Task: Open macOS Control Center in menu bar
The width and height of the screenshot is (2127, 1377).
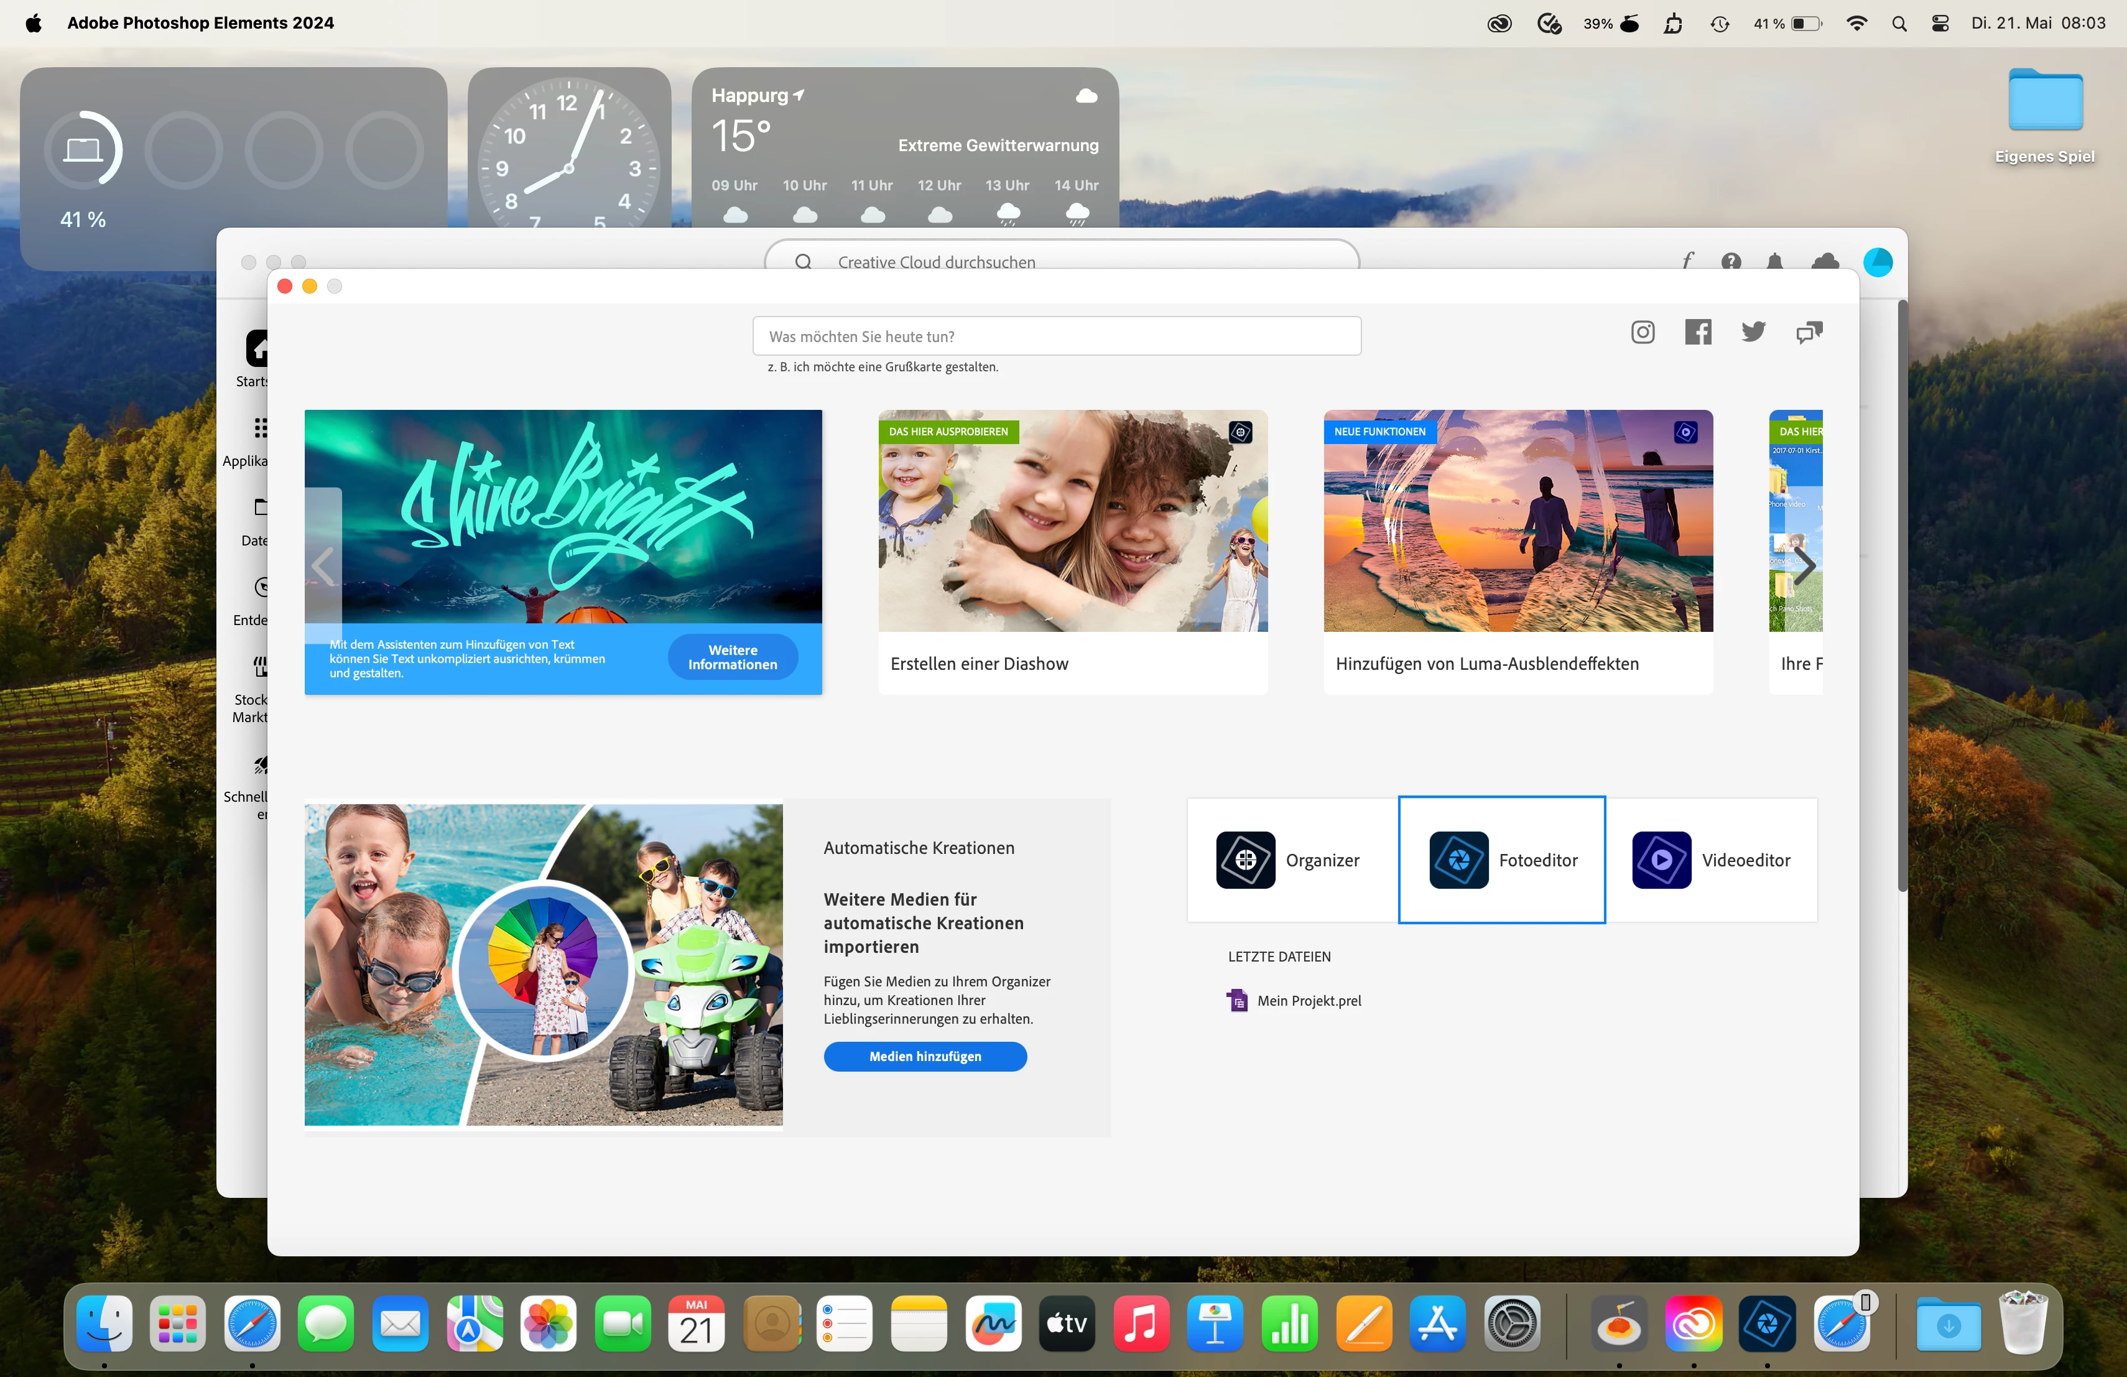Action: pos(1939,23)
